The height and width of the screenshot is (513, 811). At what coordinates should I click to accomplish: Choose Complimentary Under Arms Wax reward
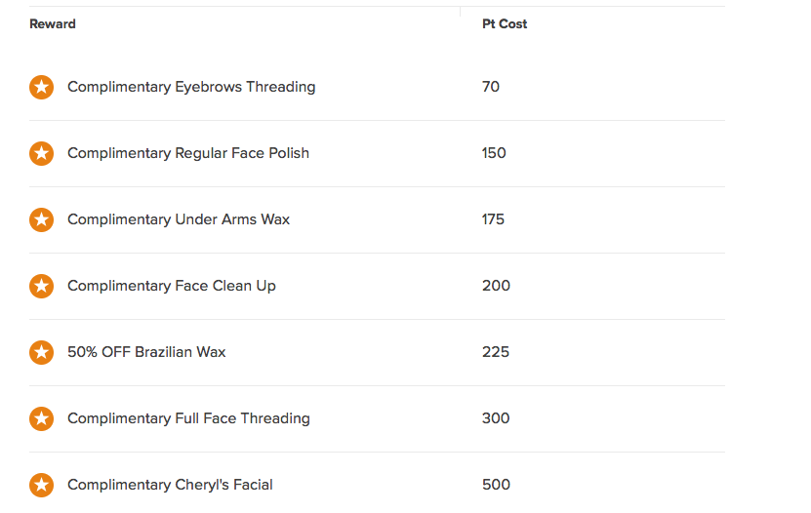coord(179,219)
